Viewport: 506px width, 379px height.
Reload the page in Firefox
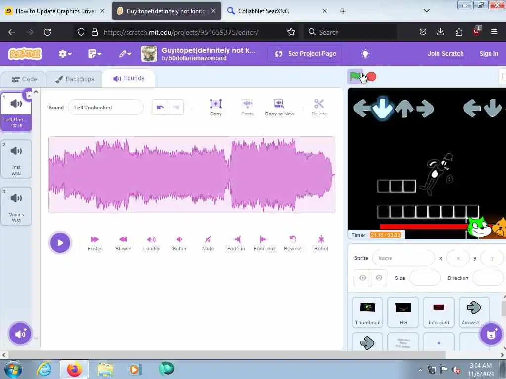pos(47,32)
